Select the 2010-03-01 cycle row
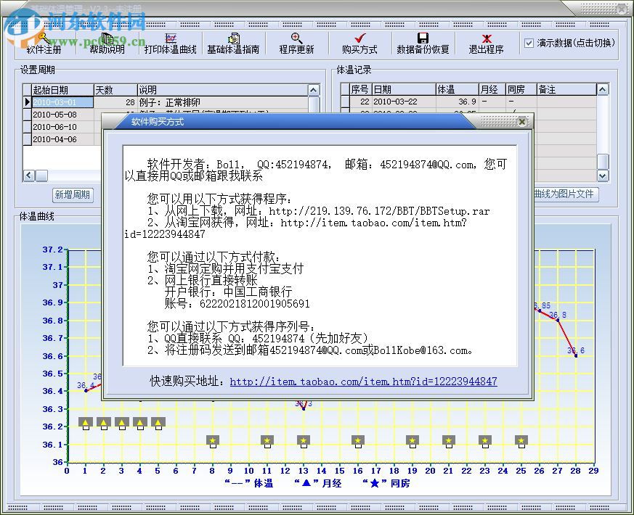Screen dimensions: 634x515 (62, 102)
